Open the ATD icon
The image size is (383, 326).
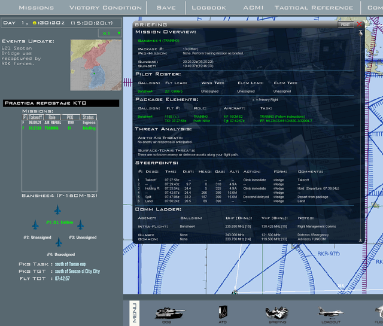223,313
